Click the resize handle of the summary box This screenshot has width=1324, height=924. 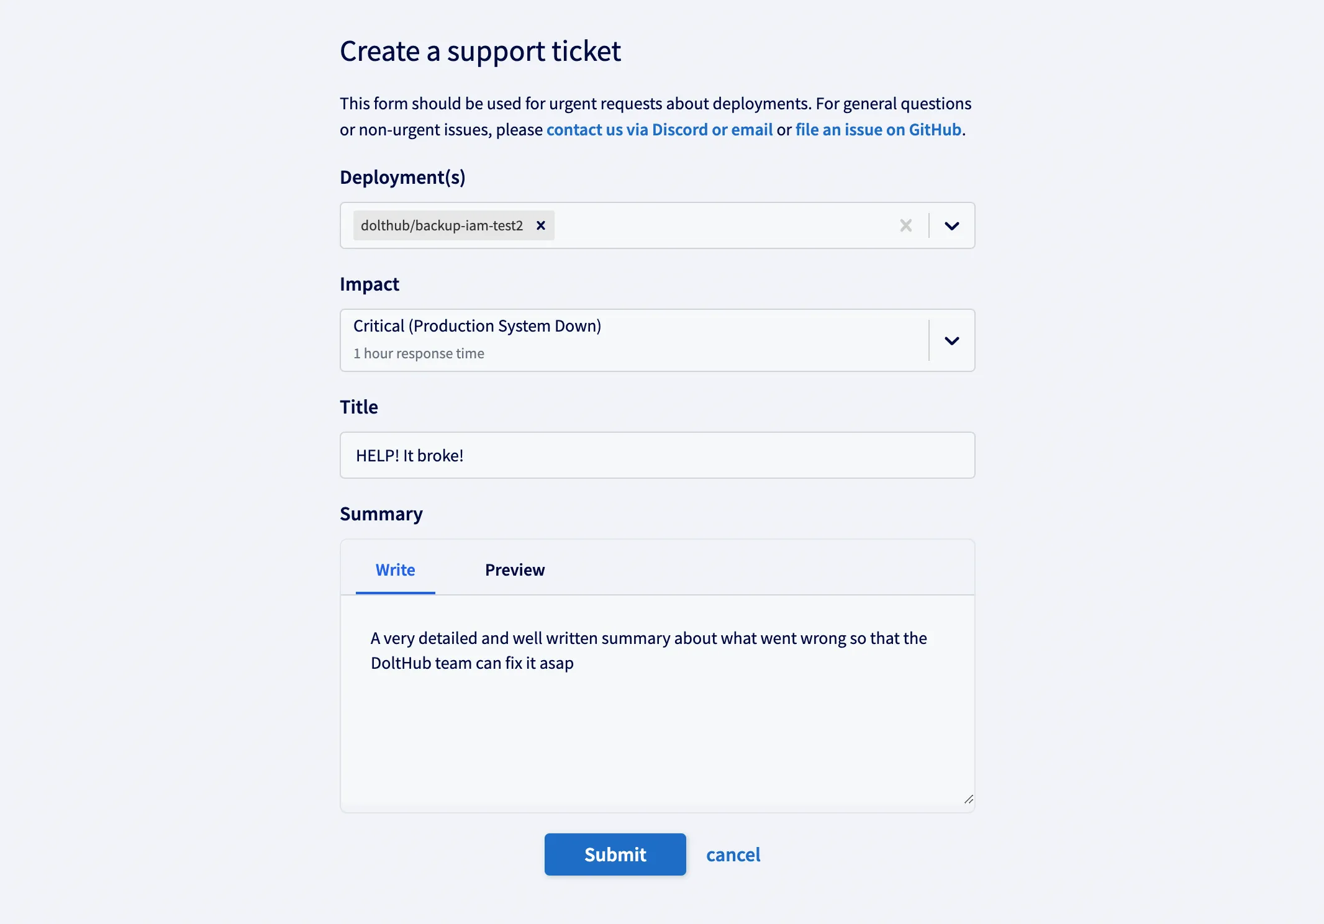click(x=968, y=801)
